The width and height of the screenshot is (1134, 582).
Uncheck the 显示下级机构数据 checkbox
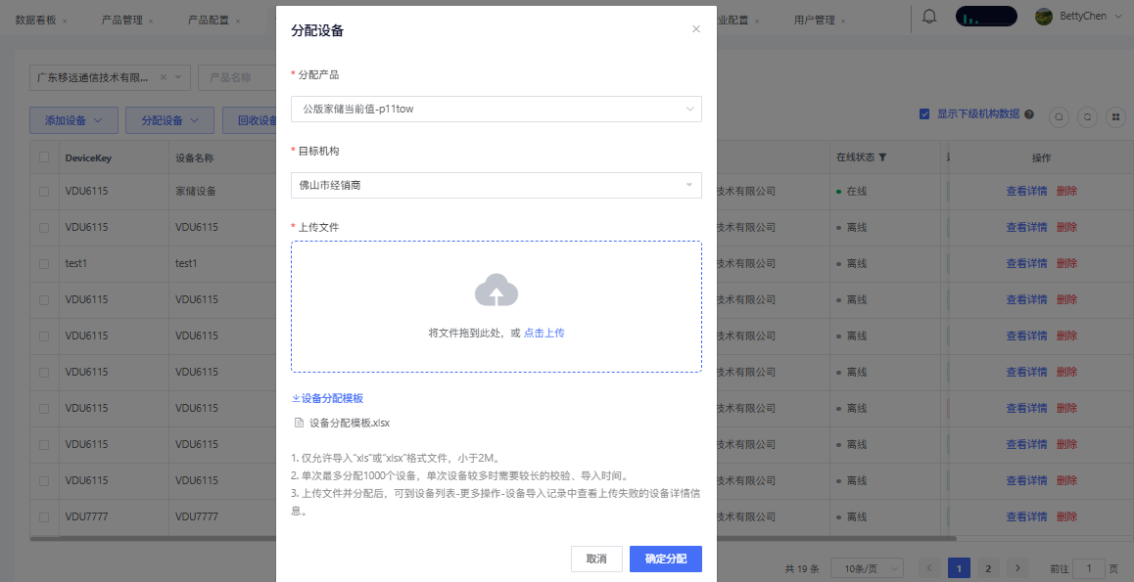tap(924, 113)
